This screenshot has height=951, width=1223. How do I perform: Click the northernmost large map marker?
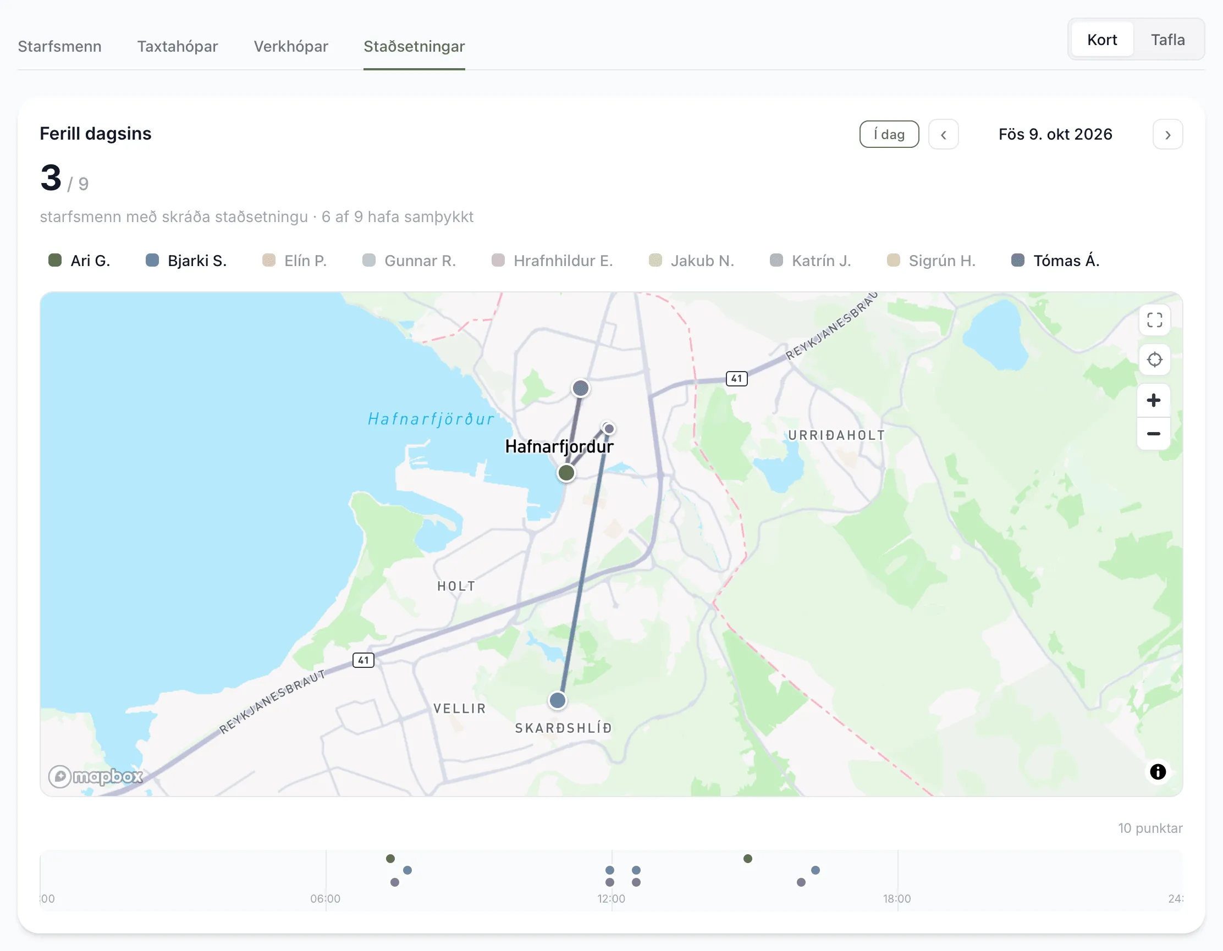point(580,389)
